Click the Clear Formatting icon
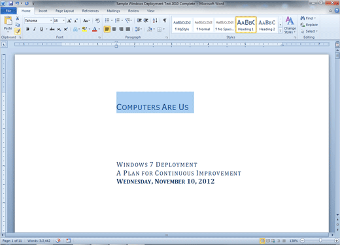Image resolution: width=340 pixels, height=245 pixels. click(97, 20)
